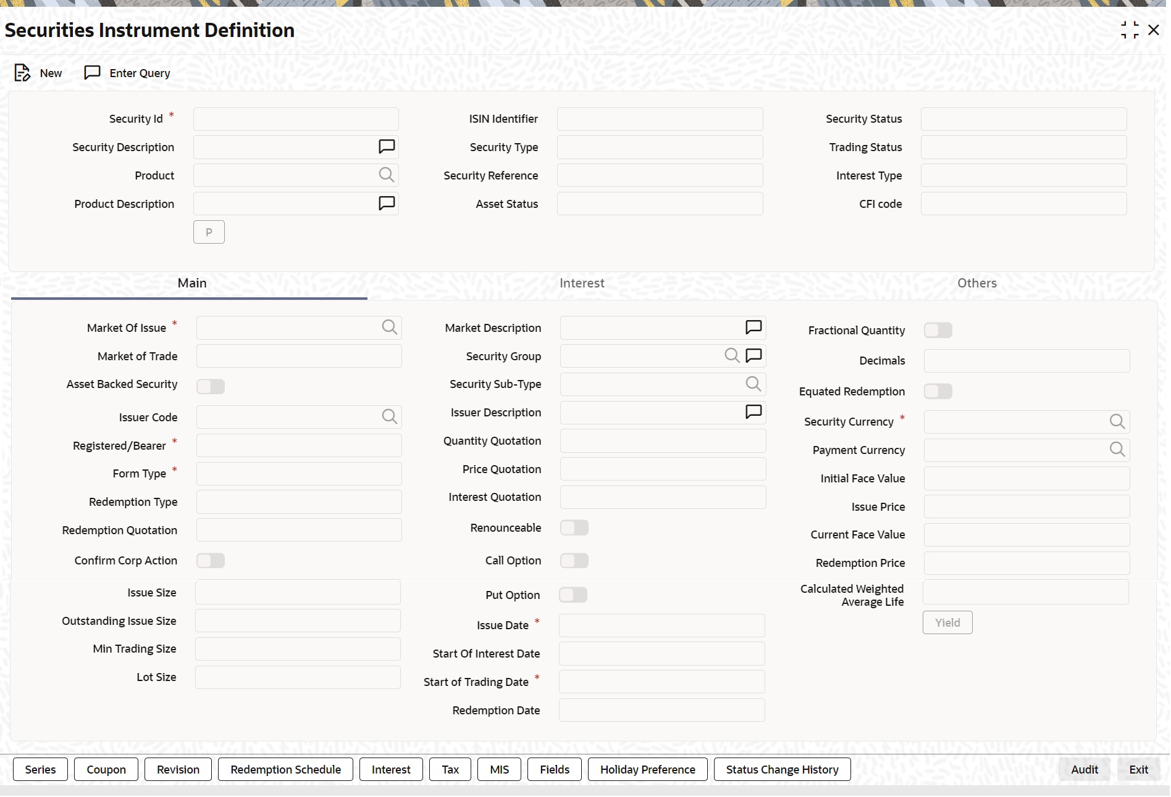This screenshot has height=797, width=1171.
Task: Switch to the Others tab
Action: 977,283
